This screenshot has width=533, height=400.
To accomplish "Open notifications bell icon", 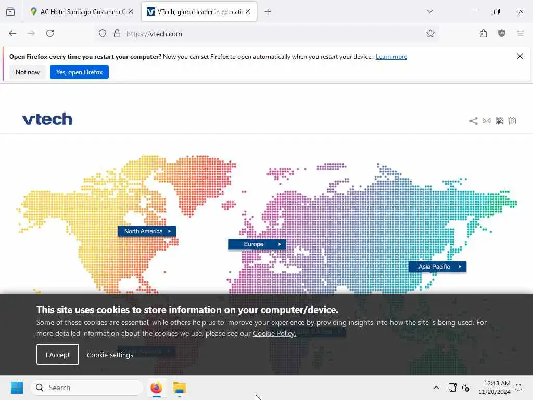I will coord(518,387).
